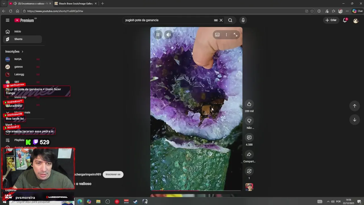Click the Criar button
Viewport: 364px width, 205px height.
pos(331,20)
